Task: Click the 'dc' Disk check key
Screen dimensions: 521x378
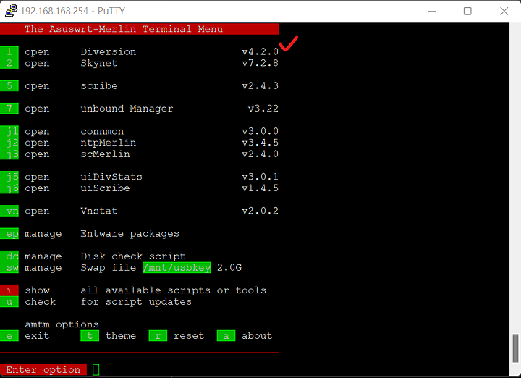Action: click(x=9, y=256)
